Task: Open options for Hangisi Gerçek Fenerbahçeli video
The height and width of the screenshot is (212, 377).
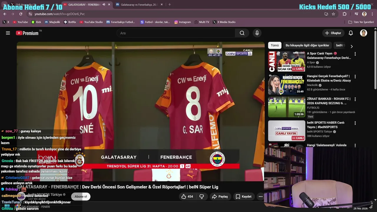Action: (x=355, y=77)
